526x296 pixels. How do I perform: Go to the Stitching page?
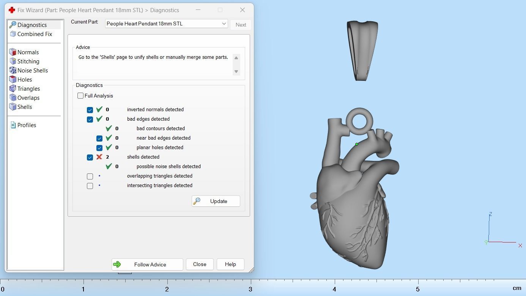click(x=28, y=61)
